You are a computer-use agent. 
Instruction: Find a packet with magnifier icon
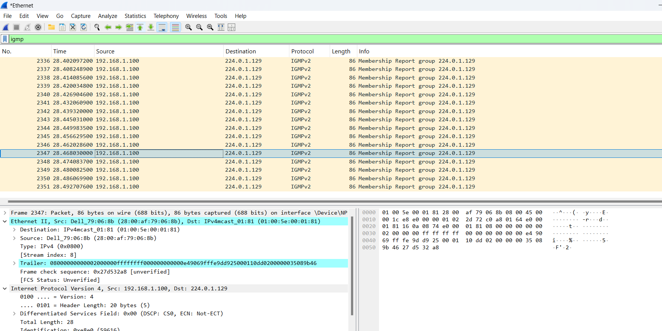click(97, 27)
